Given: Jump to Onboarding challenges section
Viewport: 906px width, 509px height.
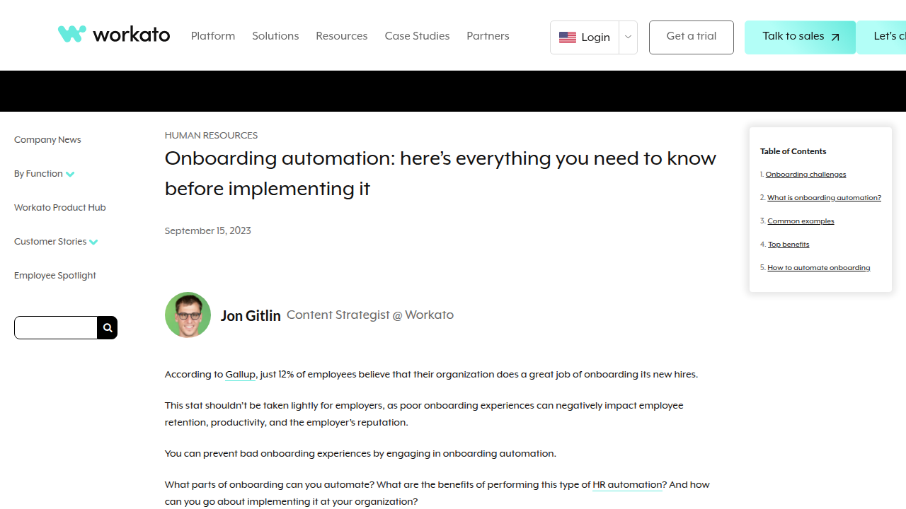Looking at the screenshot, I should (x=805, y=175).
